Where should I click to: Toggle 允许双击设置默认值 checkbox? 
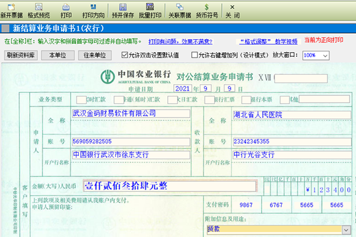pyautogui.click(x=125, y=55)
